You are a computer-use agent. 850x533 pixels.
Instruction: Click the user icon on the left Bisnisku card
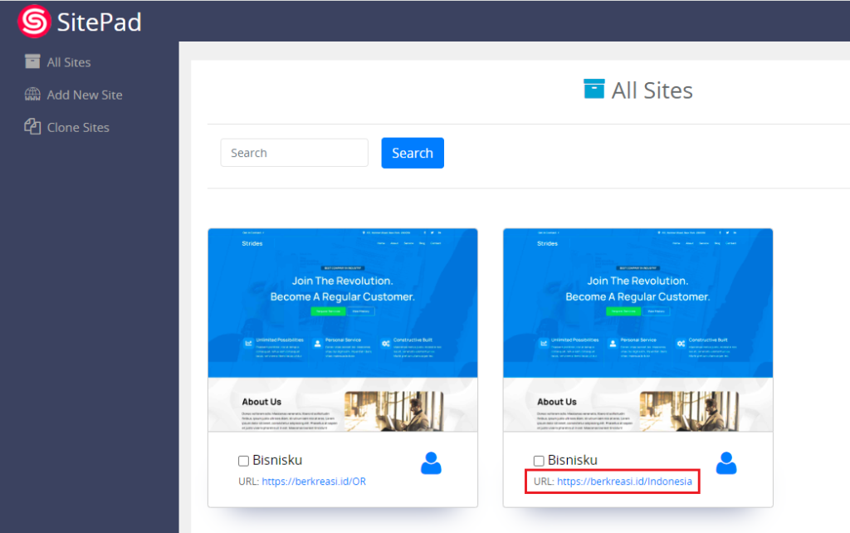pyautogui.click(x=431, y=463)
